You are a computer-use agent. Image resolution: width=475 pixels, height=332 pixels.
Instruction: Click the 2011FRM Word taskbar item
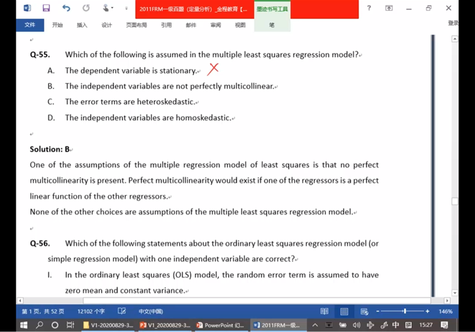click(278, 325)
